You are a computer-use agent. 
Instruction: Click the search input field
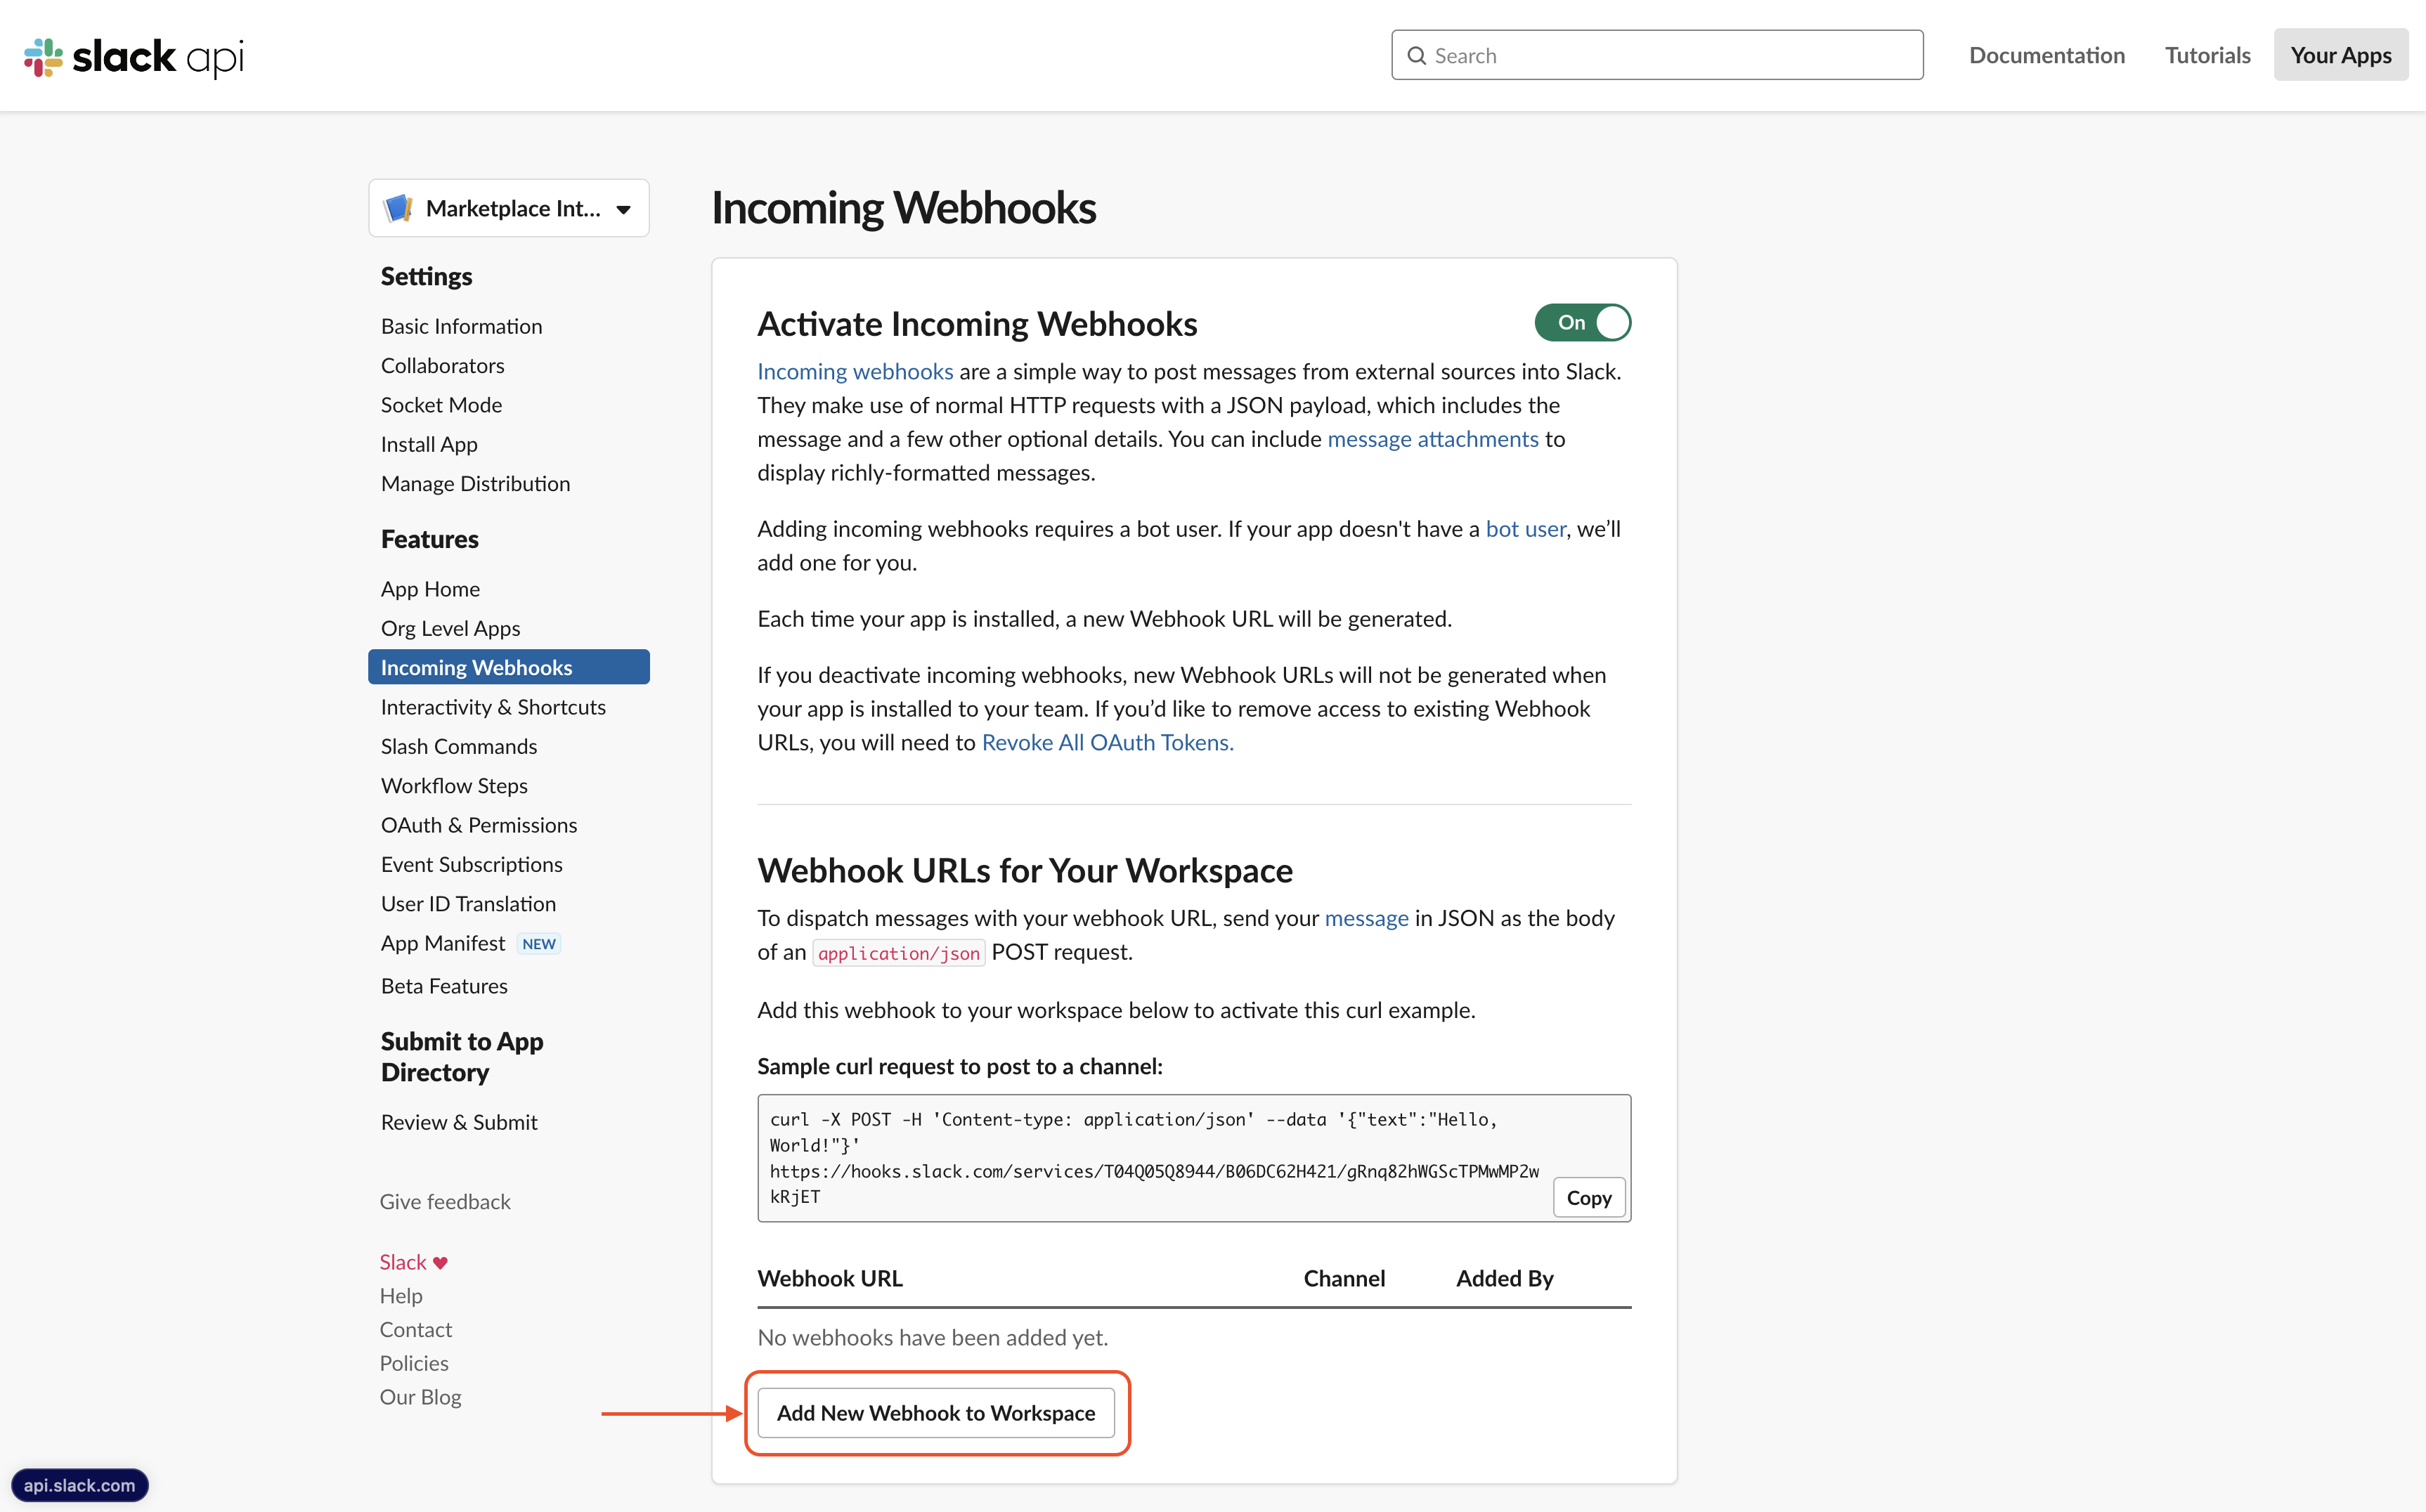[x=1655, y=55]
